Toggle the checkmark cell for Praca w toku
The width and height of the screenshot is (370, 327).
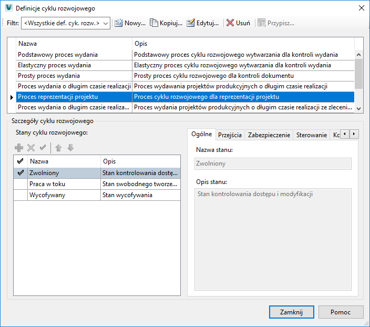21,184
